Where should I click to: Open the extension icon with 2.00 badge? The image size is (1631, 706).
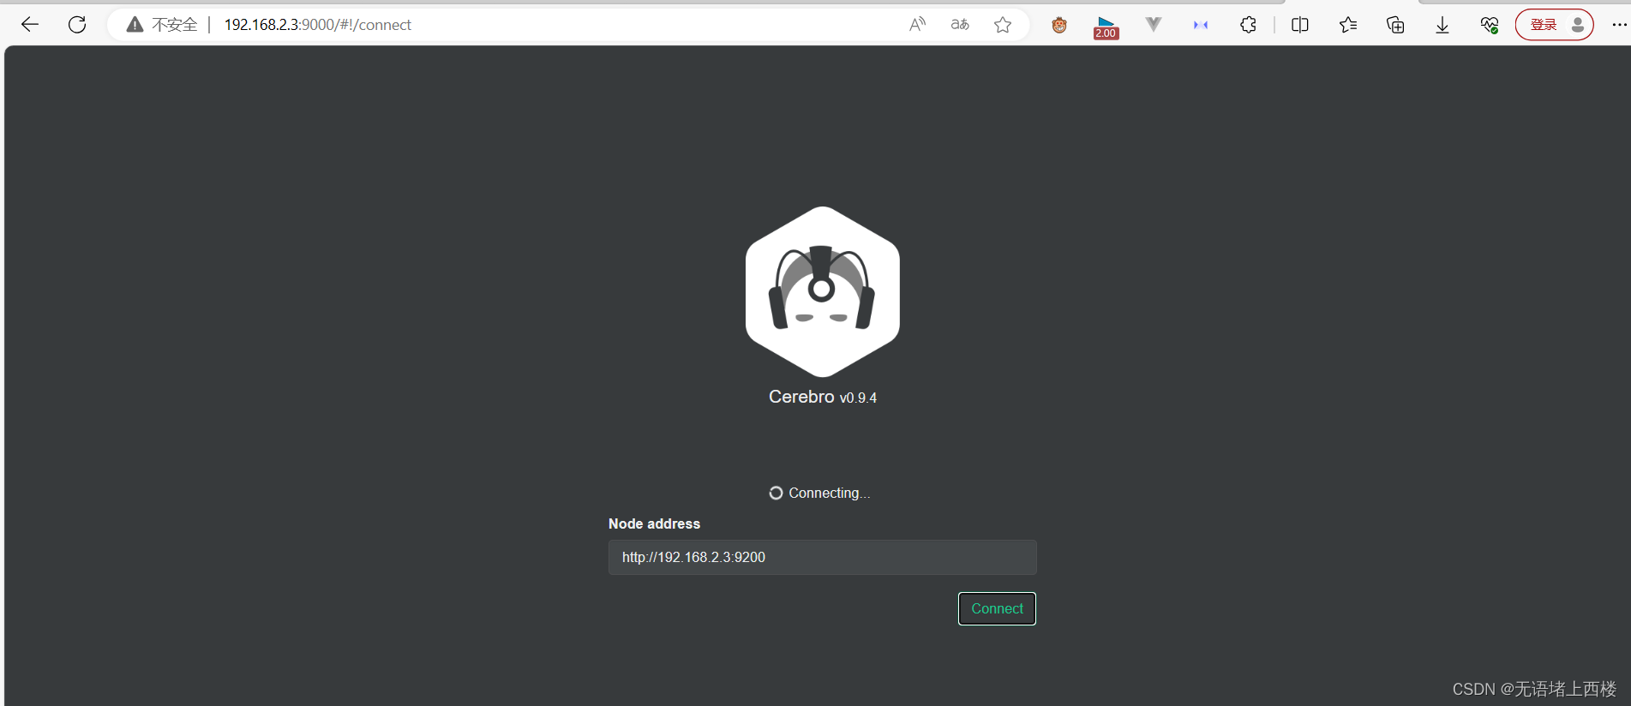click(1106, 27)
